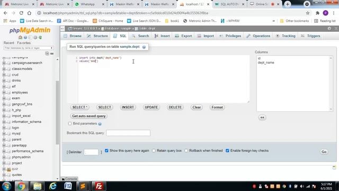Open help icon next to Run SQL query
The image size is (339, 191).
point(144,47)
